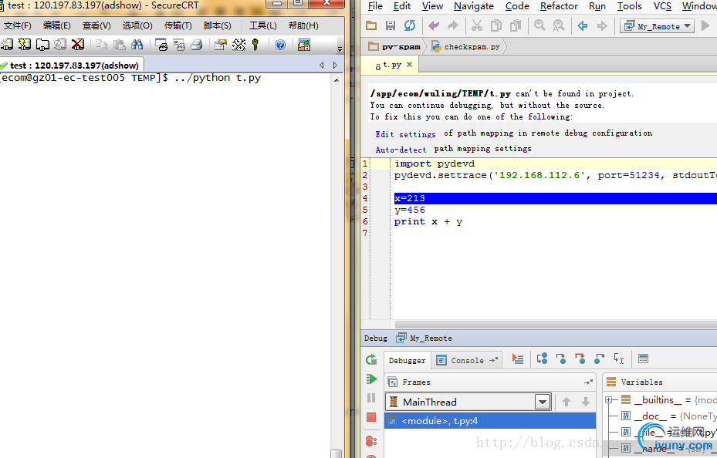Click PyCharm Back navigation blue arrow
Viewport: 717px width, 458px height.
pos(582,25)
